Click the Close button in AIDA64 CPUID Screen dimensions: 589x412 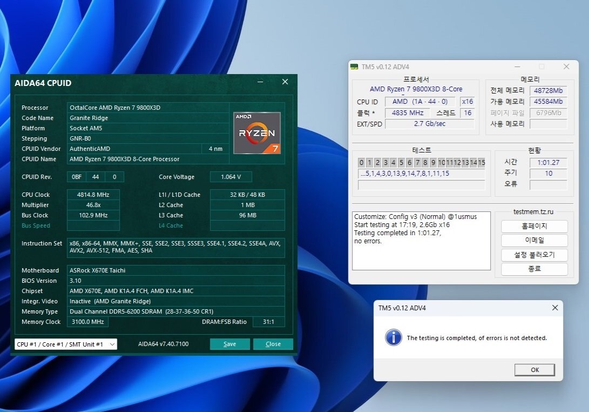click(x=273, y=344)
